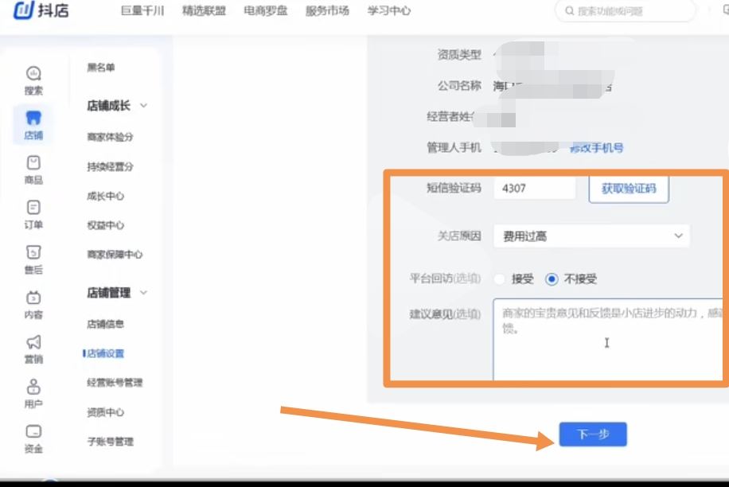Click the 抖店 logo icon
Viewport: 729px width, 487px height.
tap(23, 10)
